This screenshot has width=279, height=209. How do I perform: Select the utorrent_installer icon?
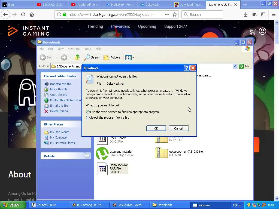click(x=102, y=153)
